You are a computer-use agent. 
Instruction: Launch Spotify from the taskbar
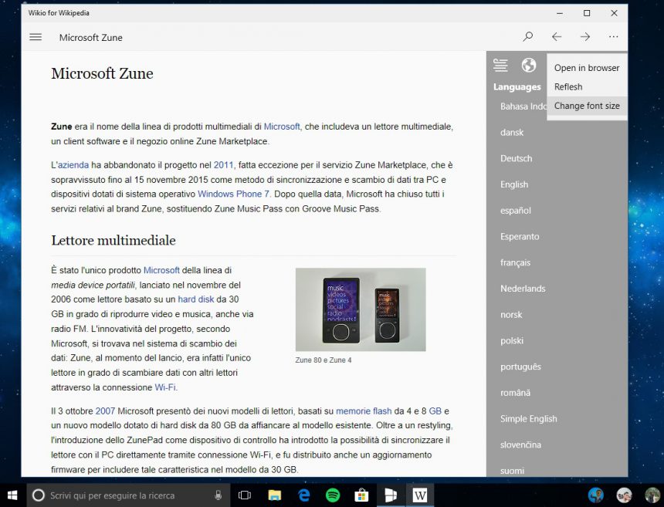point(332,495)
